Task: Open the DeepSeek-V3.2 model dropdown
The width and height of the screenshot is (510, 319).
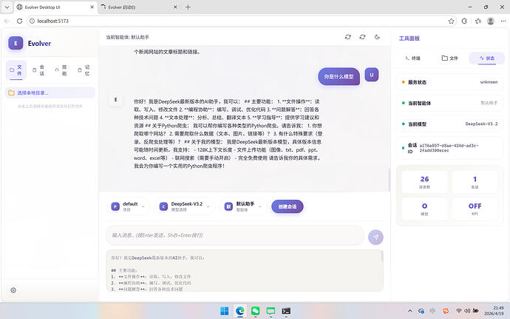Action: [x=185, y=206]
